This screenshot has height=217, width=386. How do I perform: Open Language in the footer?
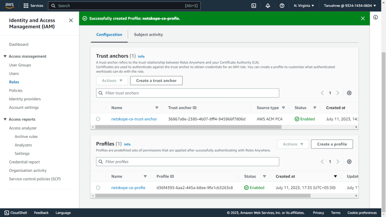pos(63,213)
